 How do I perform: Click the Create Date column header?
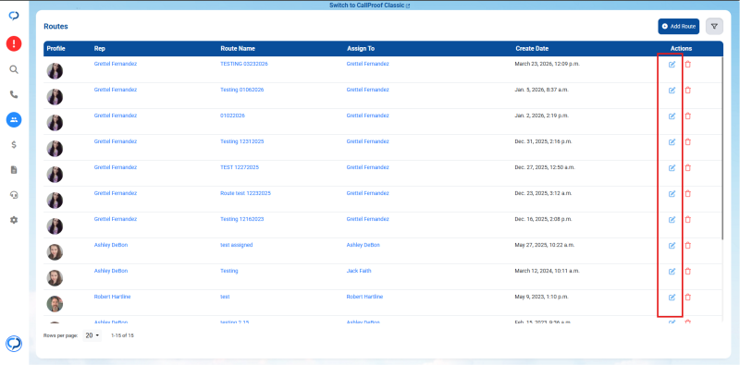[x=532, y=49]
